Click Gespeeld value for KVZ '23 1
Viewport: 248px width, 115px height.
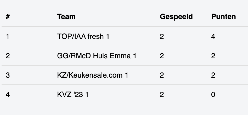click(162, 95)
